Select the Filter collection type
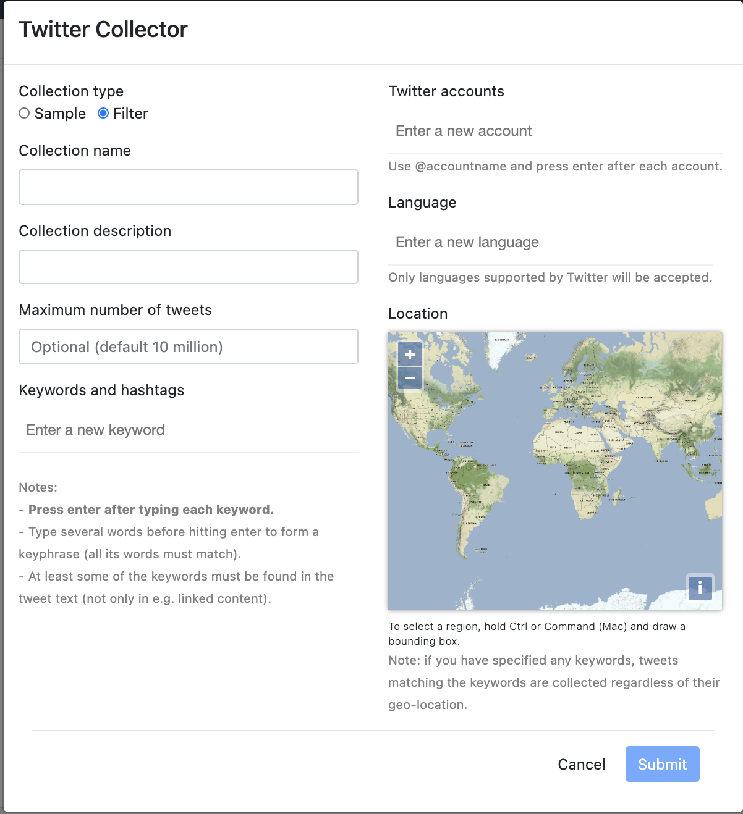The image size is (743, 814). [103, 113]
